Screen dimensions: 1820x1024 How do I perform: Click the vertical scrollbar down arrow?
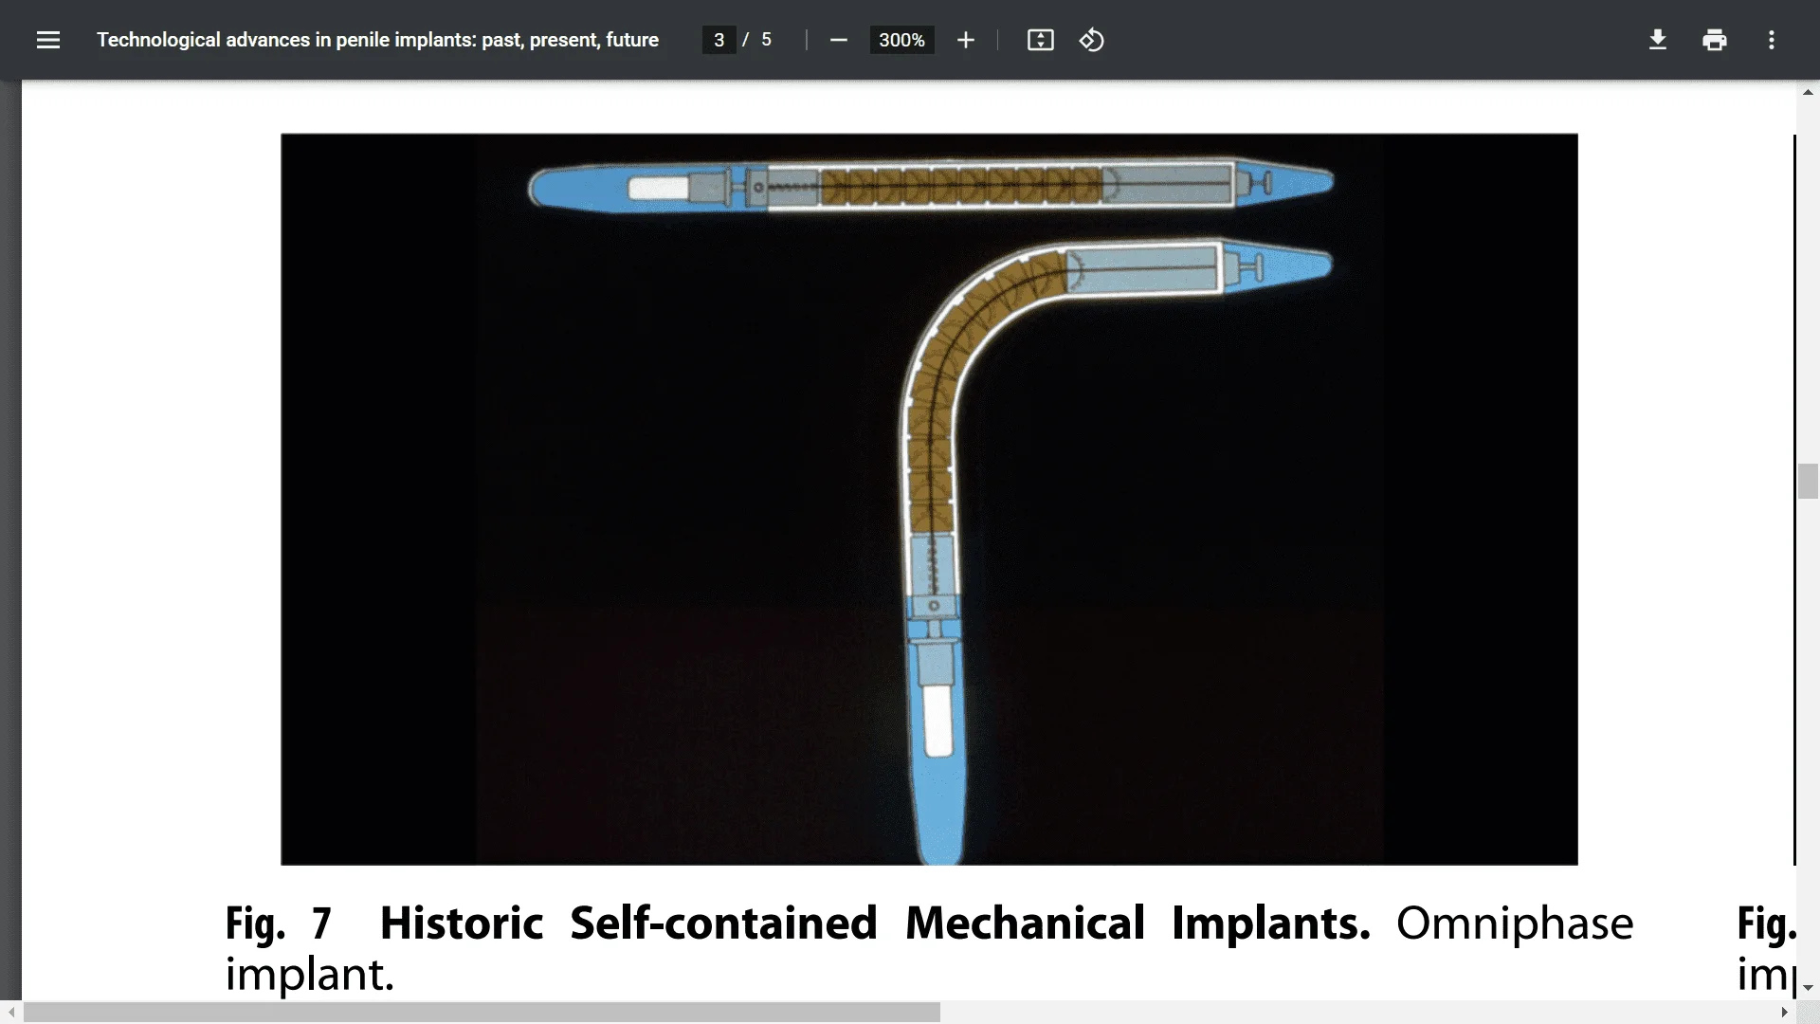[1808, 987]
